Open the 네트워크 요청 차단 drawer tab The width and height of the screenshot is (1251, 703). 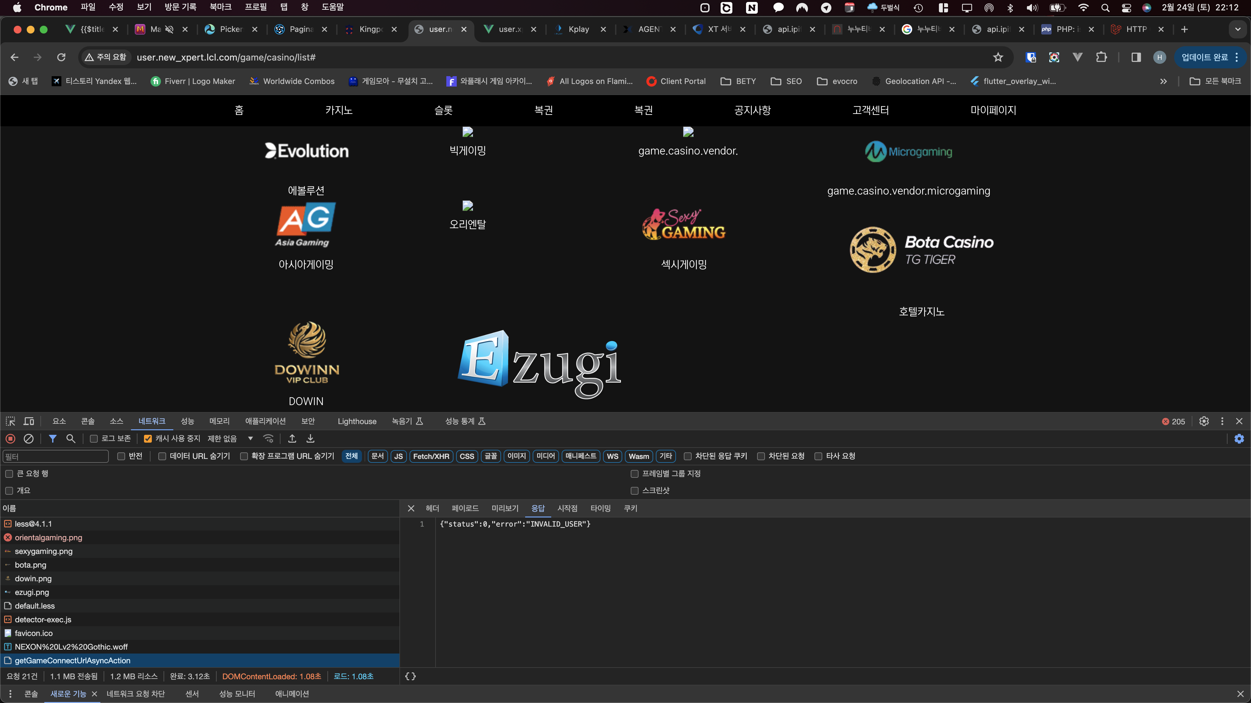coord(136,694)
